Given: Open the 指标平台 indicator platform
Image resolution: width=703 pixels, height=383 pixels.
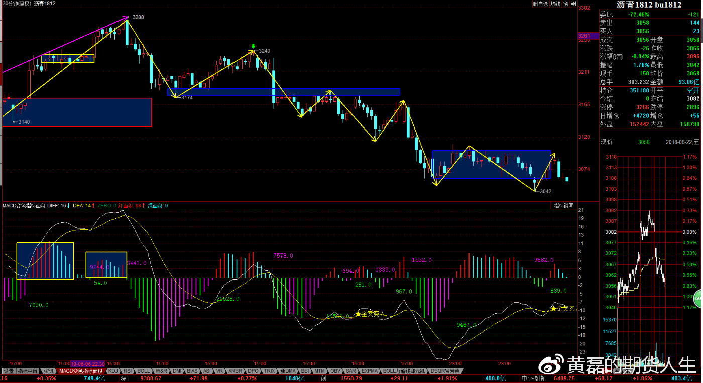Looking at the screenshot, I should [x=28, y=371].
